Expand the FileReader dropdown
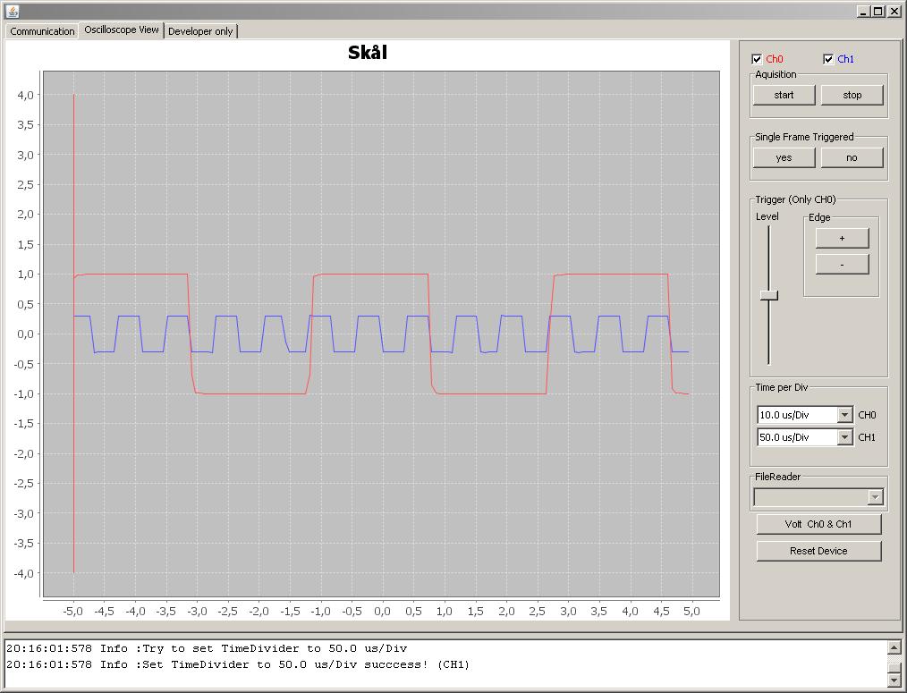This screenshot has width=907, height=693. pos(874,496)
